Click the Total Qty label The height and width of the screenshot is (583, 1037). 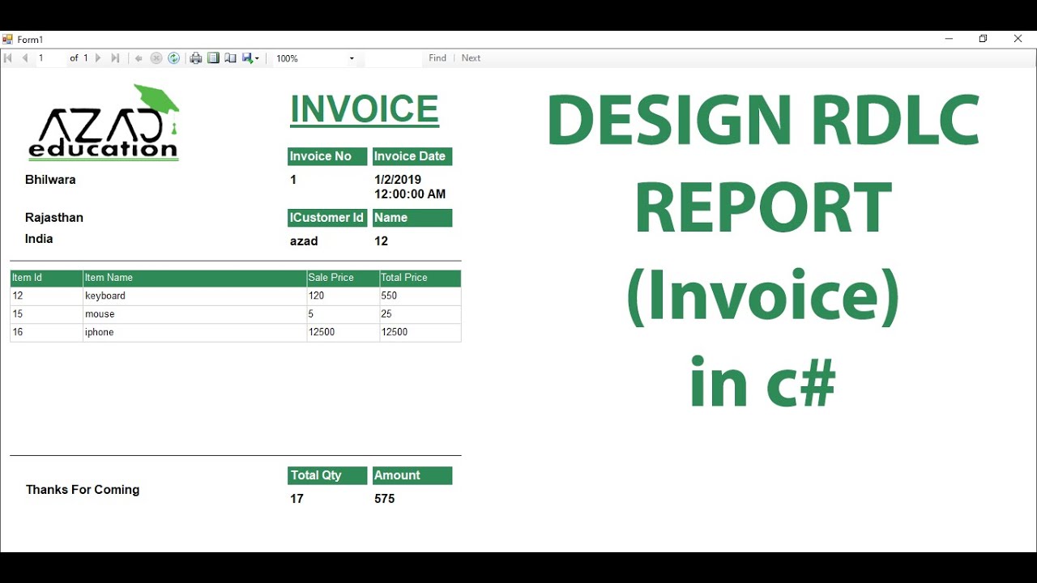click(327, 475)
